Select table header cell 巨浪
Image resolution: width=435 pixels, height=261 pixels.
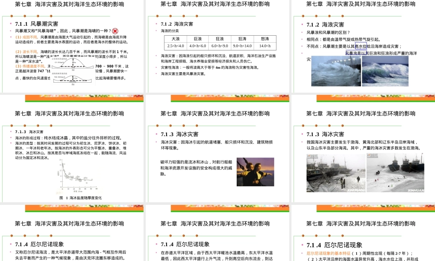197,39
